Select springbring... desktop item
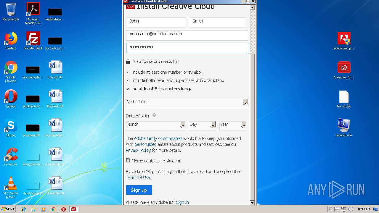379x213 pixels. (55, 43)
